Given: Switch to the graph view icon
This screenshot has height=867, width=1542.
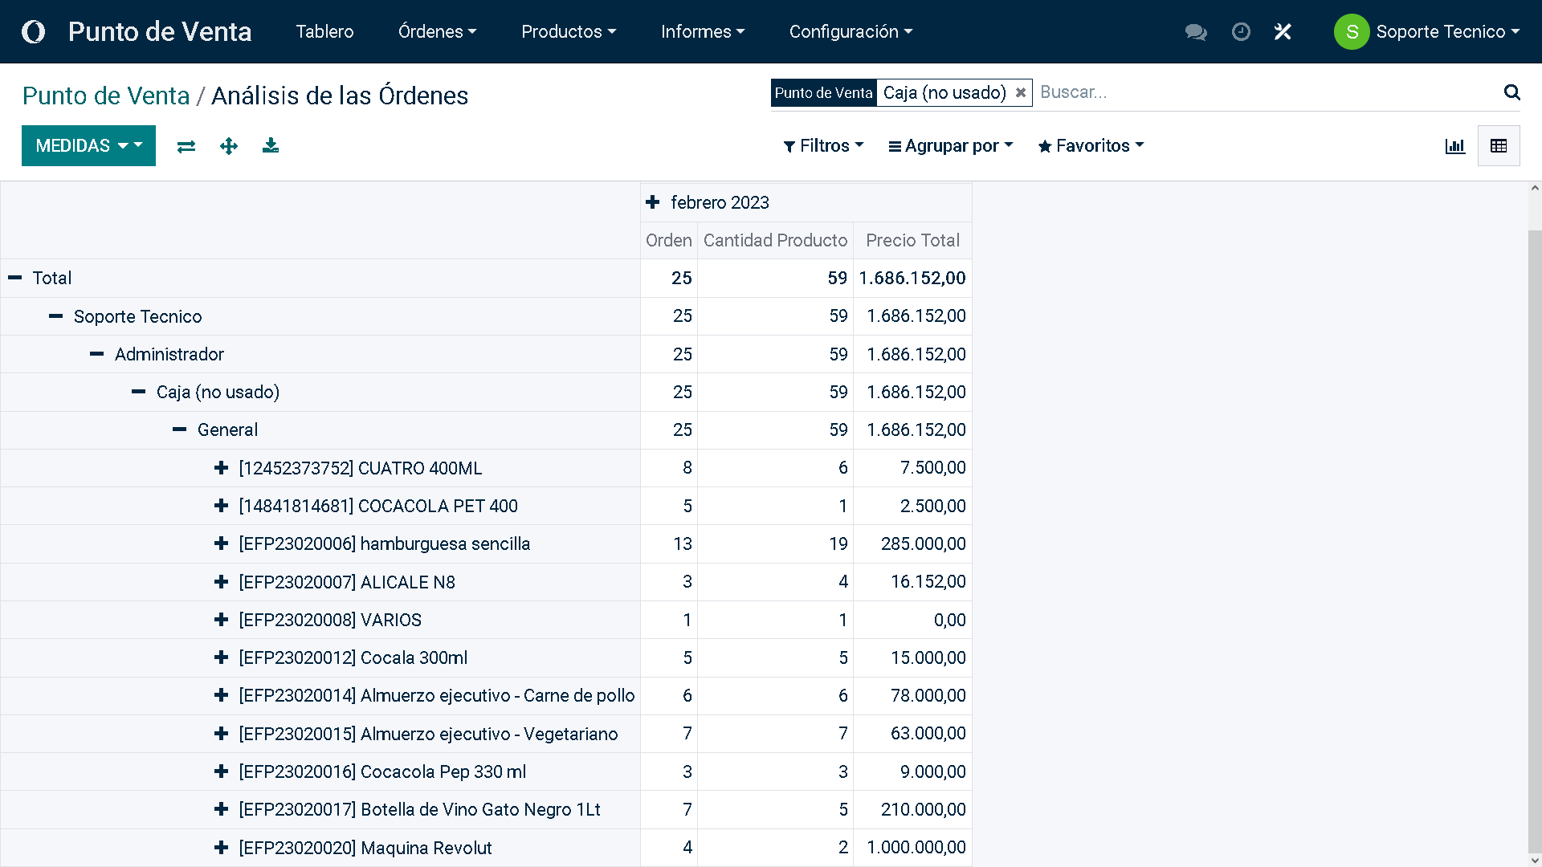Looking at the screenshot, I should (x=1454, y=146).
